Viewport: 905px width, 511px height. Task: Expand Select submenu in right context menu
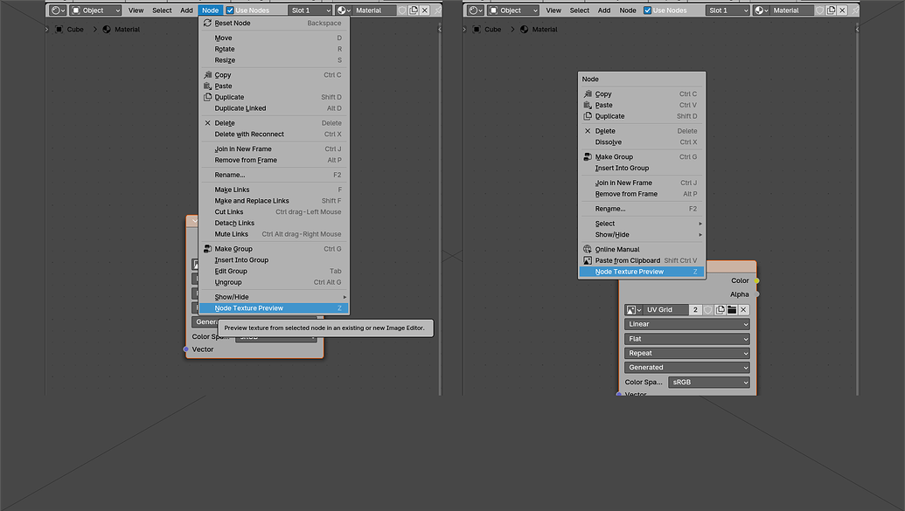point(641,224)
